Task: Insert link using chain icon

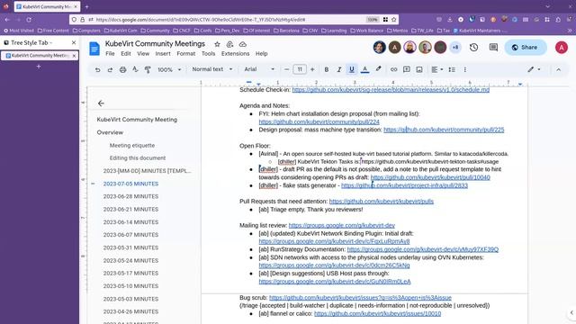Action: tap(393, 69)
